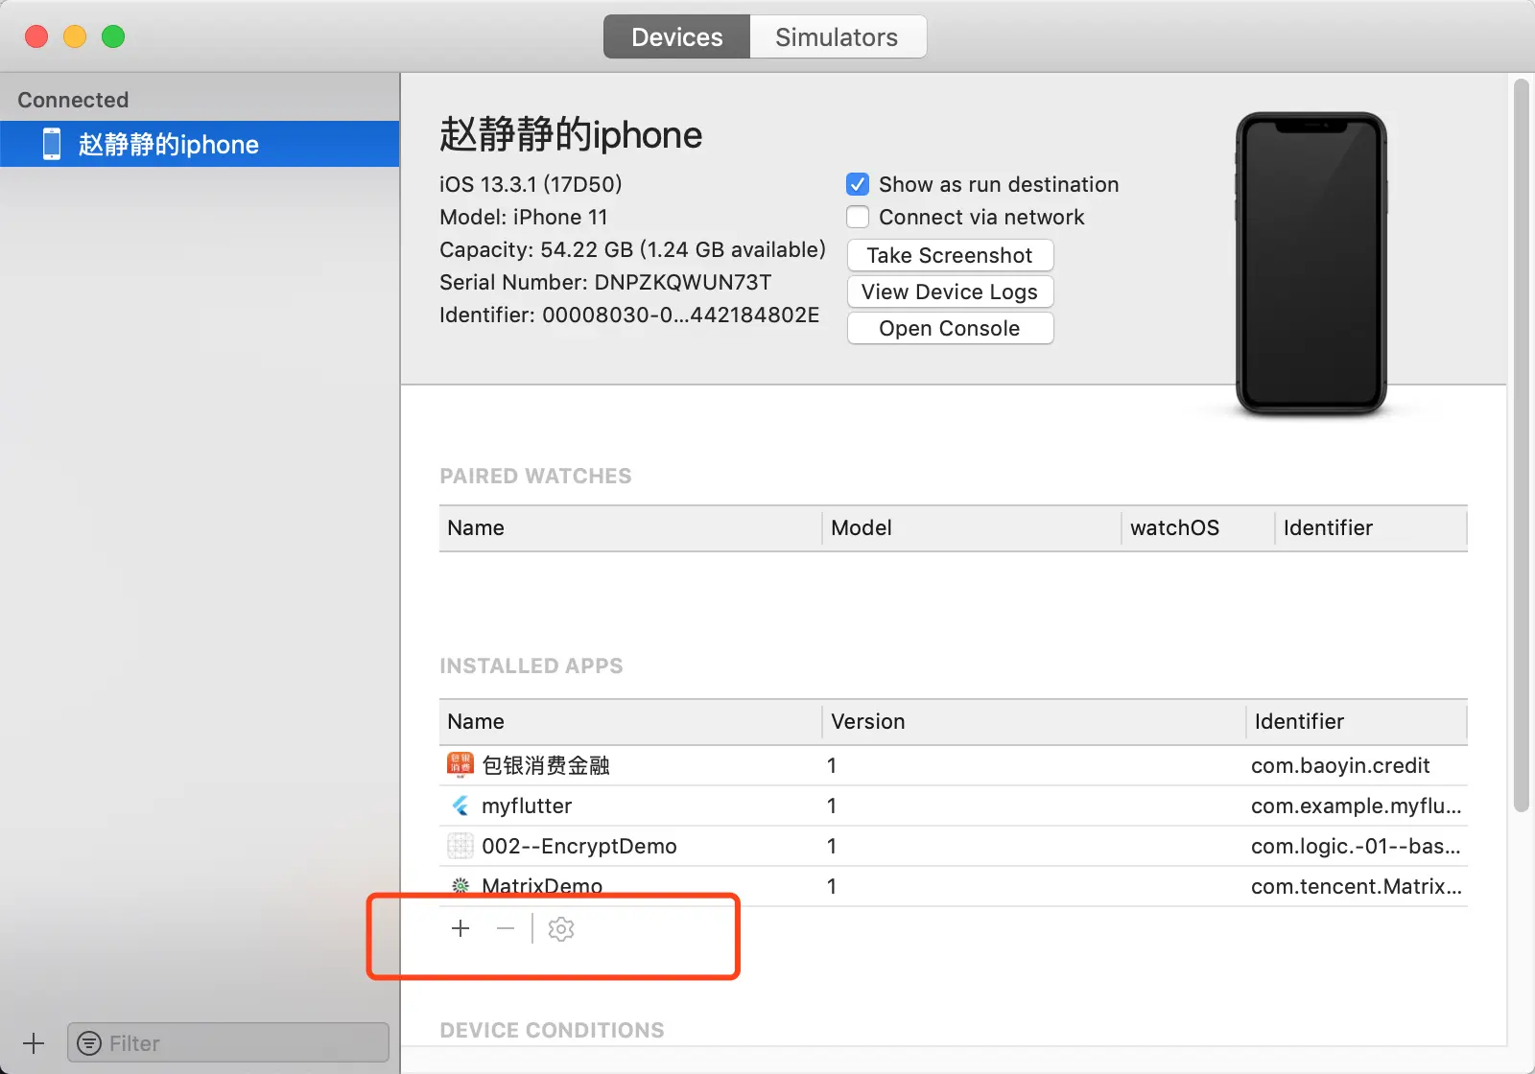This screenshot has width=1535, height=1074.
Task: Click the green fullscreen window button
Action: [x=113, y=36]
